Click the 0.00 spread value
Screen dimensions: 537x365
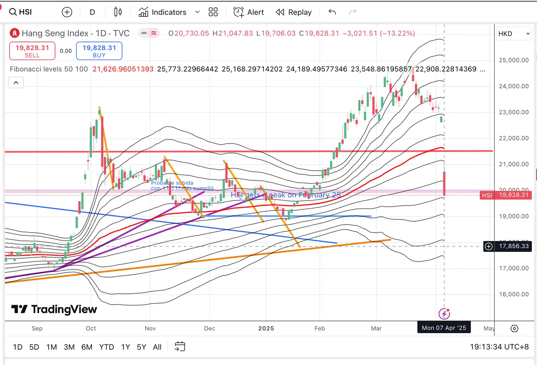[65, 51]
